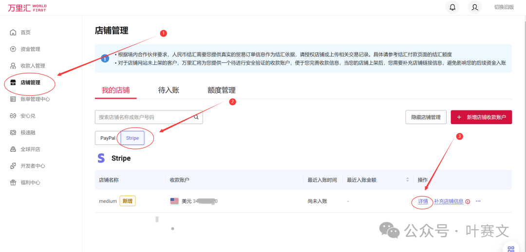Click the notification bell icon

click(453, 7)
